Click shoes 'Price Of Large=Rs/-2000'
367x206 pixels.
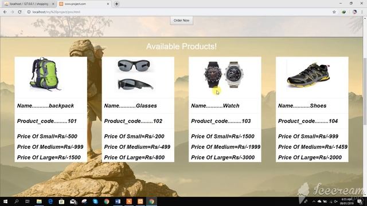tap(310, 157)
